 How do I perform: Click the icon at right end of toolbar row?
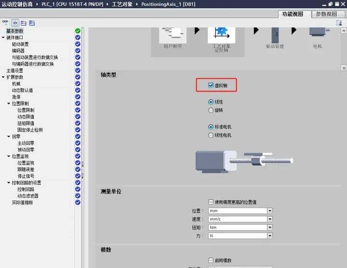339,23
